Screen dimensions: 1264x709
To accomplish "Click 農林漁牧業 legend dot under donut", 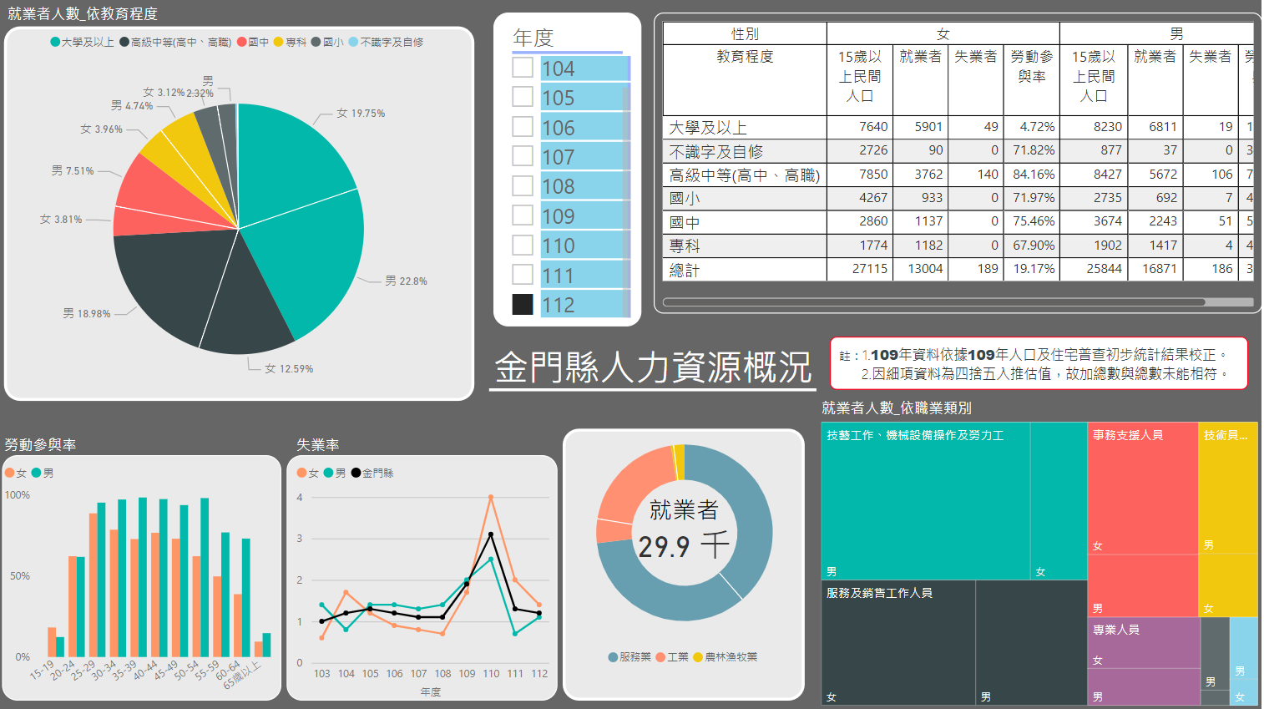I will [698, 657].
